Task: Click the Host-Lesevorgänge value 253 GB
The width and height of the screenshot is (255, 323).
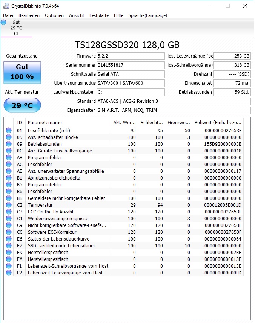Action: (232, 56)
